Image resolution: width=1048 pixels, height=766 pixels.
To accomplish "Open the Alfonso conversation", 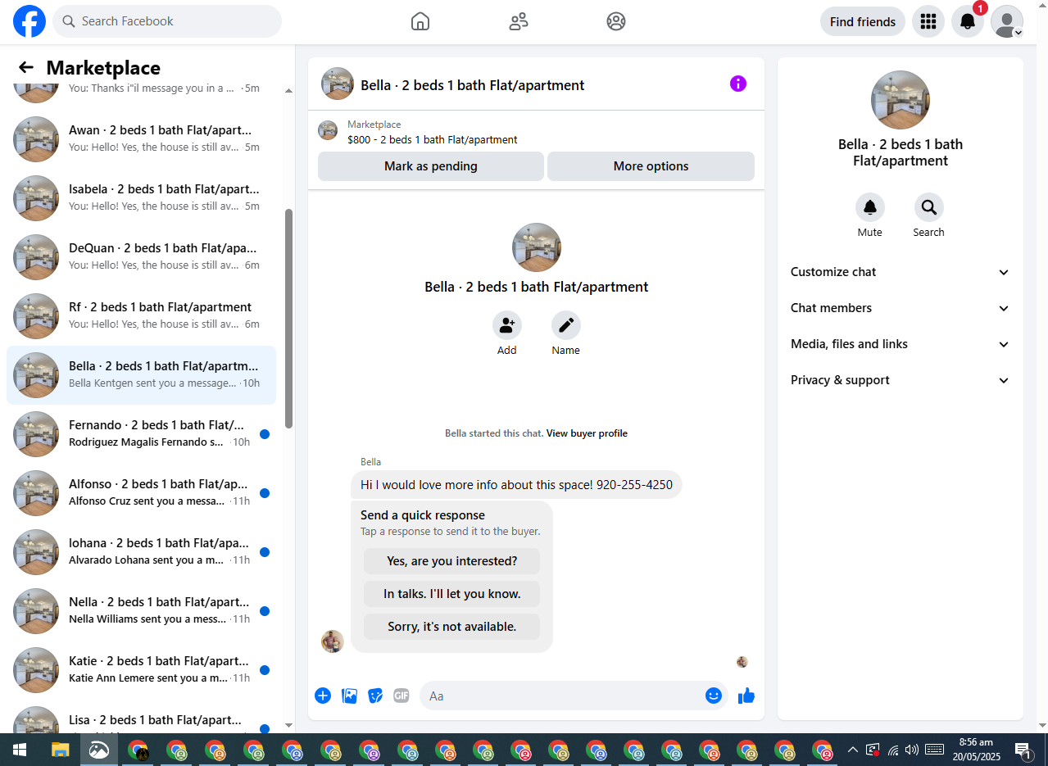I will pos(141,493).
